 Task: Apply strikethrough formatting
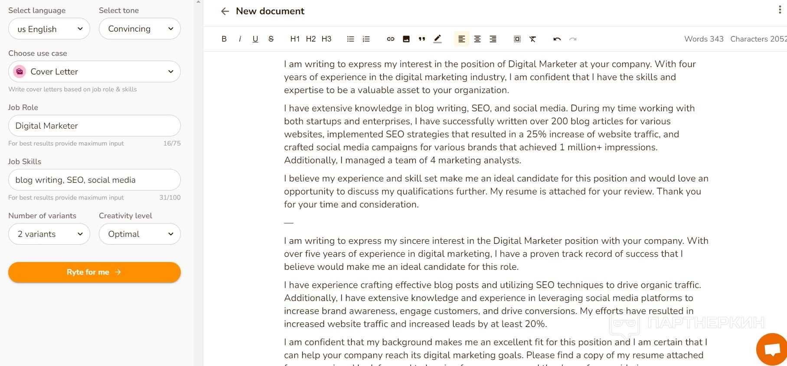271,39
